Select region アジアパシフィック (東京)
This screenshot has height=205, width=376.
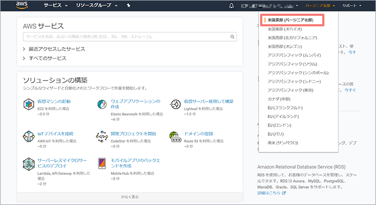click(x=290, y=90)
